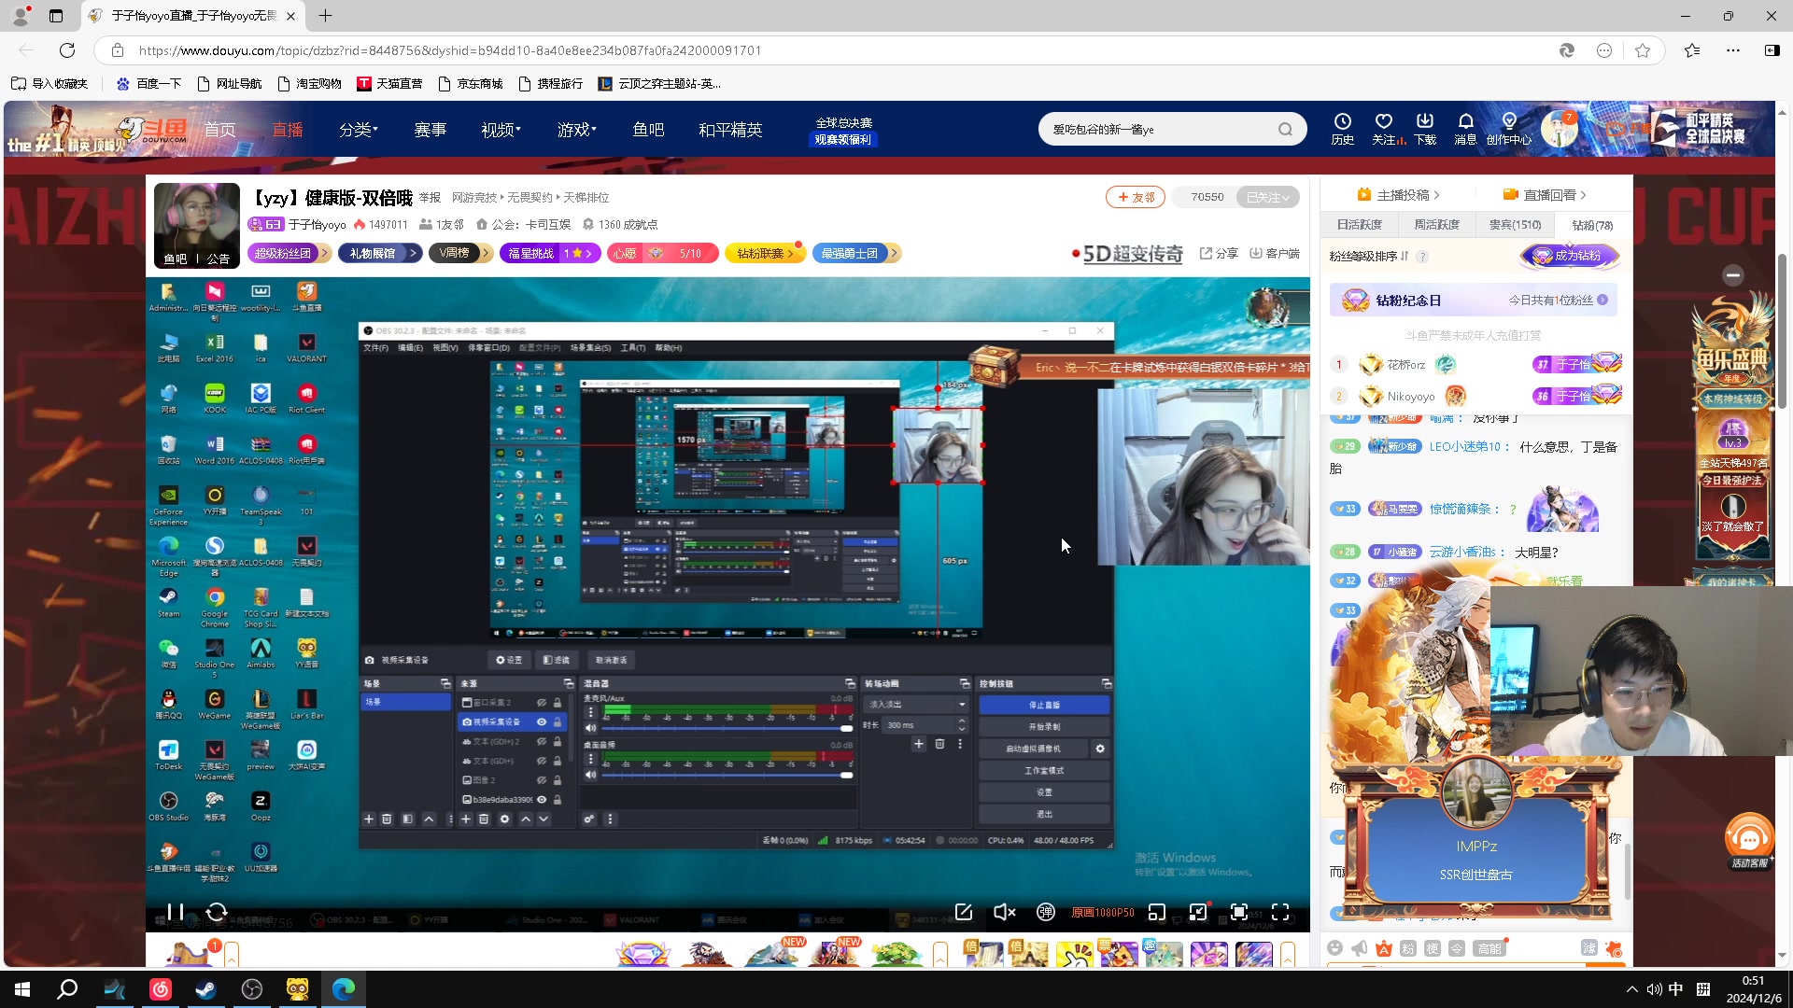This screenshot has height=1008, width=1793.
Task: Unmute the player volume icon
Action: [1004, 912]
